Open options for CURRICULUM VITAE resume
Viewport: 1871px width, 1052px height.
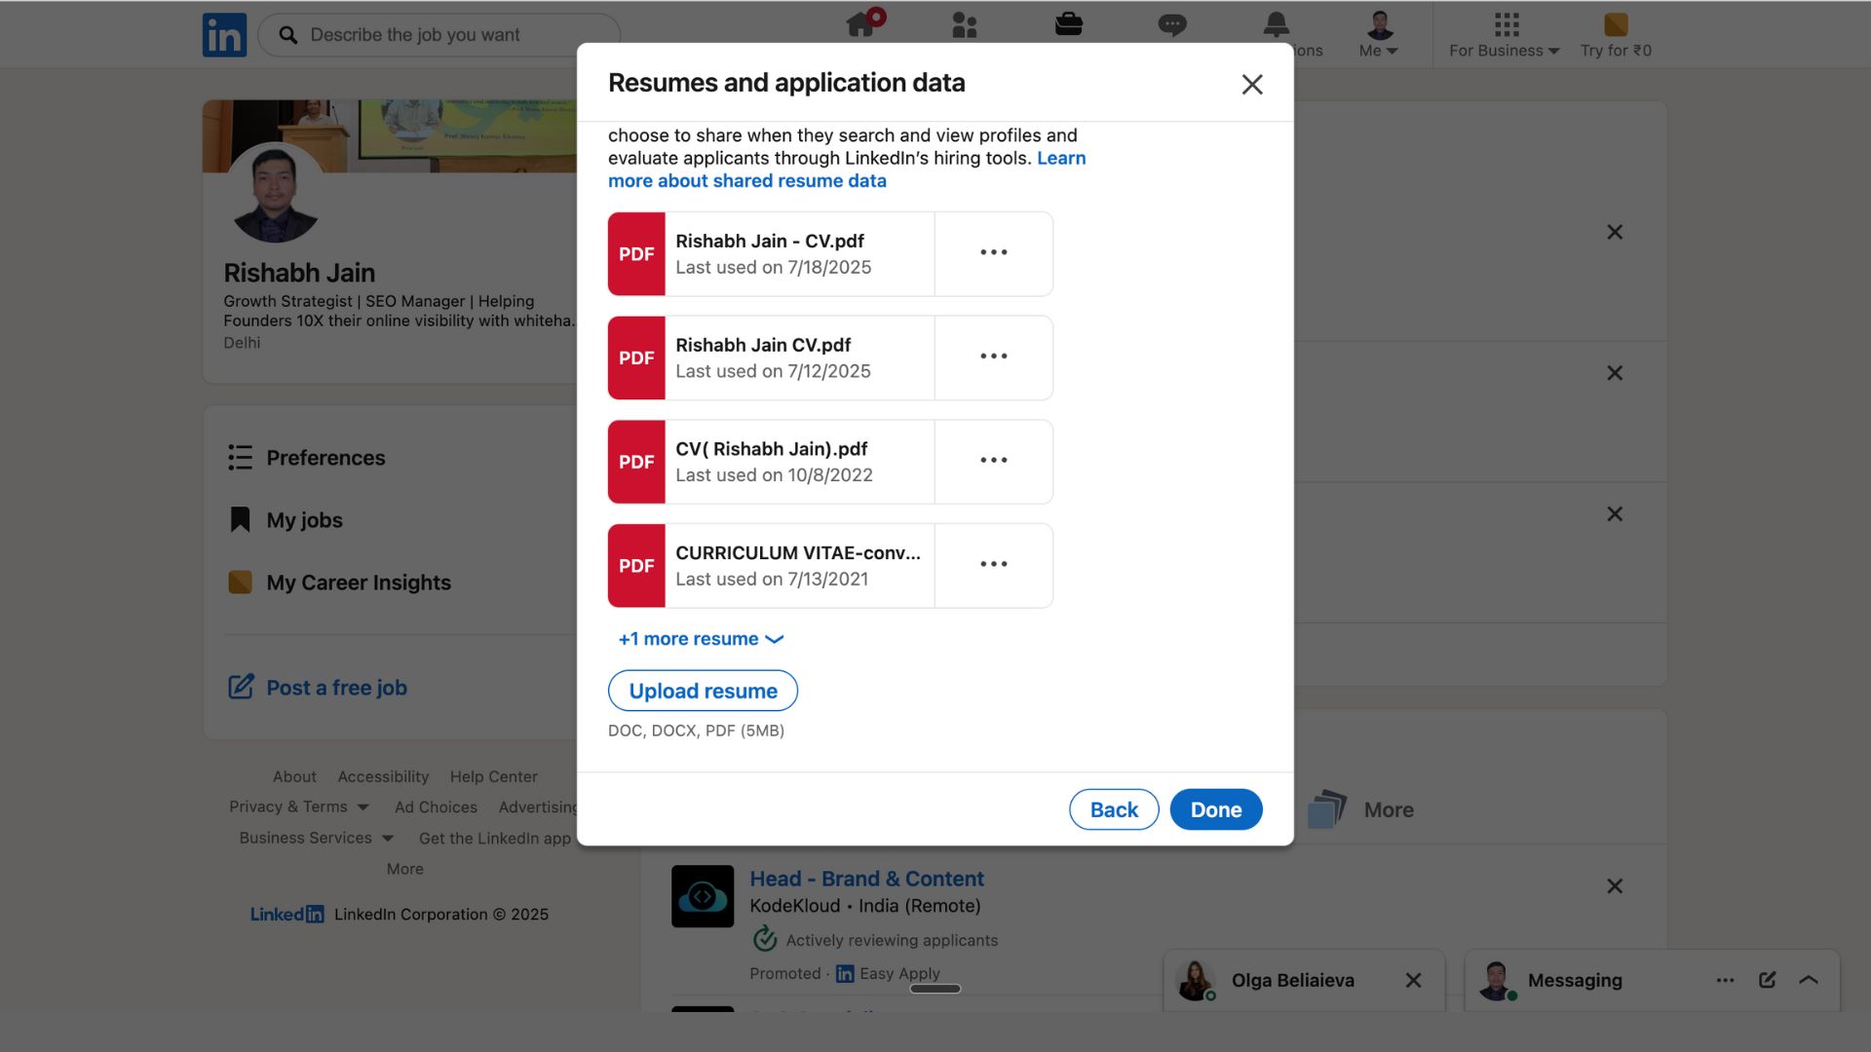click(x=993, y=565)
